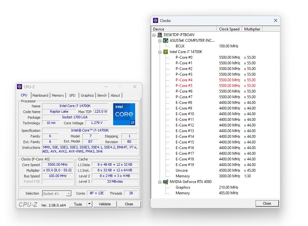Image resolution: width=308 pixels, height=226 pixels.
Task: Select the P-Core #7 row
Action: pos(216,97)
